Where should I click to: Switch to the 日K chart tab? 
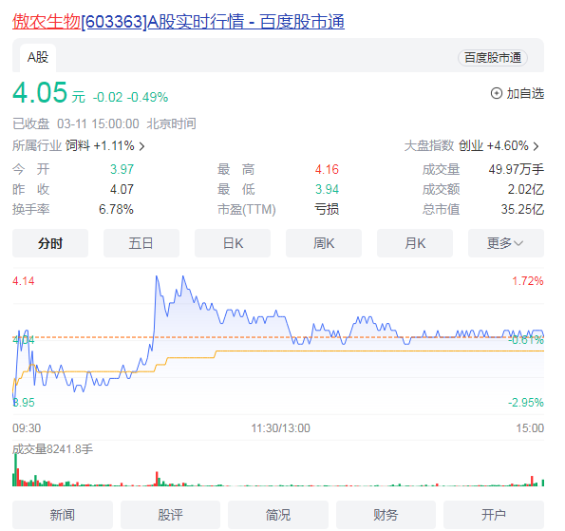click(233, 243)
